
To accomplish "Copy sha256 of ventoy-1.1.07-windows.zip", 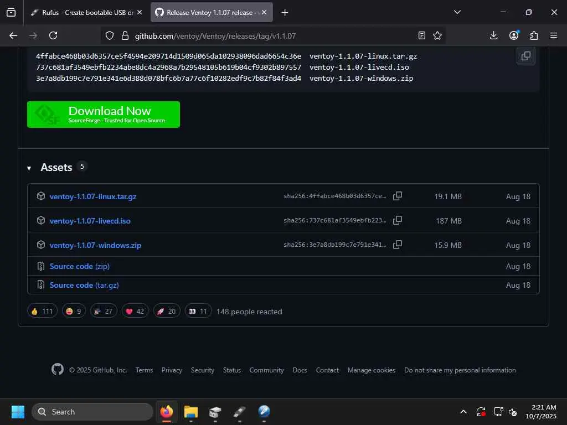I will (398, 245).
